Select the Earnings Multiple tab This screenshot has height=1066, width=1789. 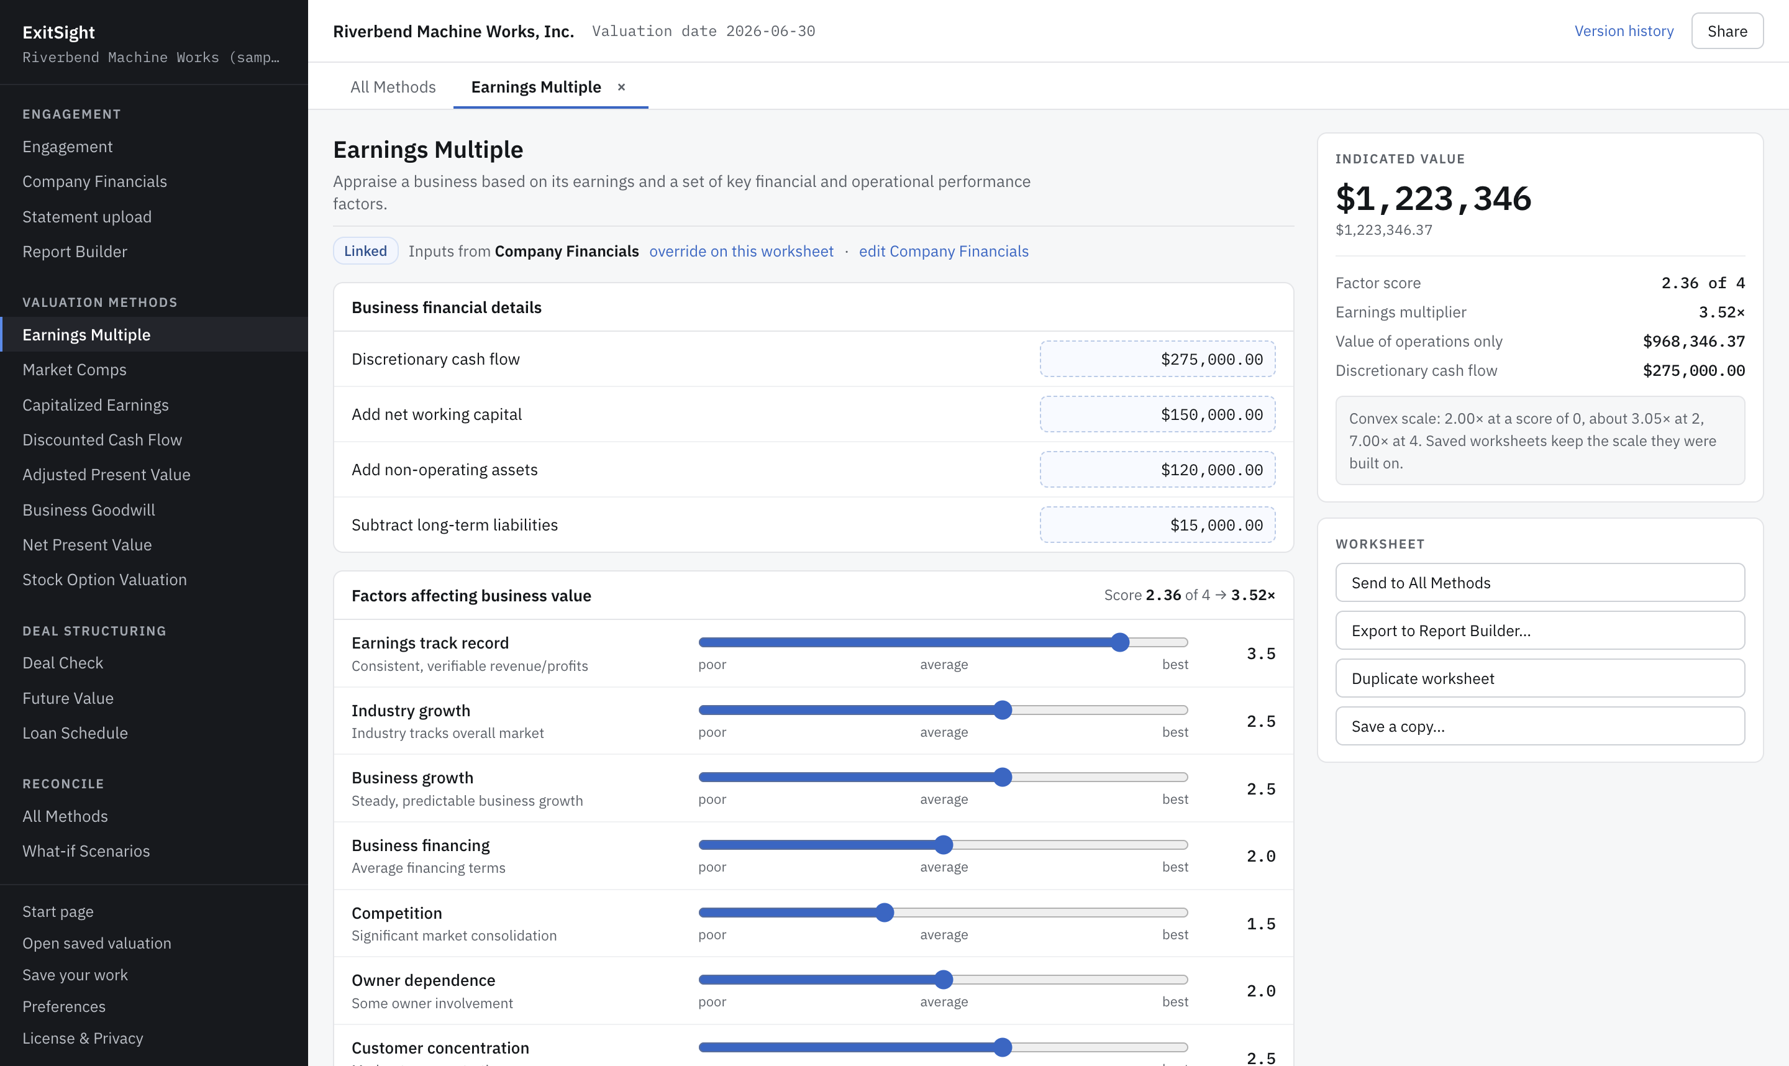click(x=535, y=87)
